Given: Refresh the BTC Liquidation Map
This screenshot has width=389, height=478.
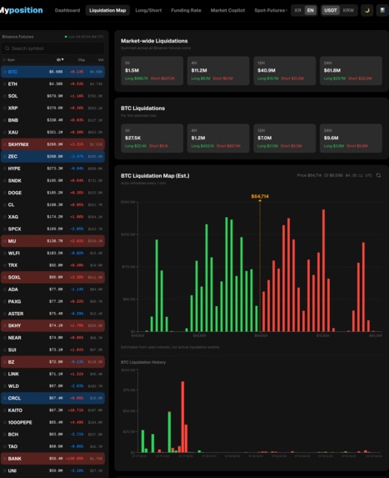Looking at the screenshot, I should [x=378, y=175].
